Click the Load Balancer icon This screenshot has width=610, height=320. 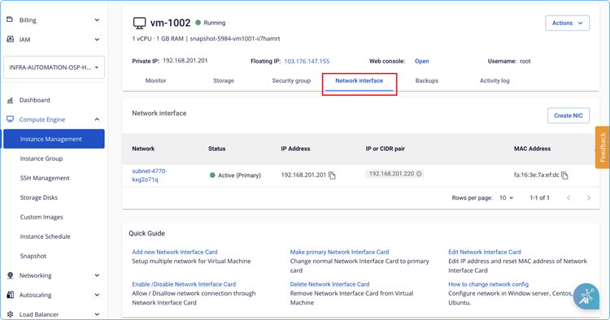pyautogui.click(x=10, y=314)
